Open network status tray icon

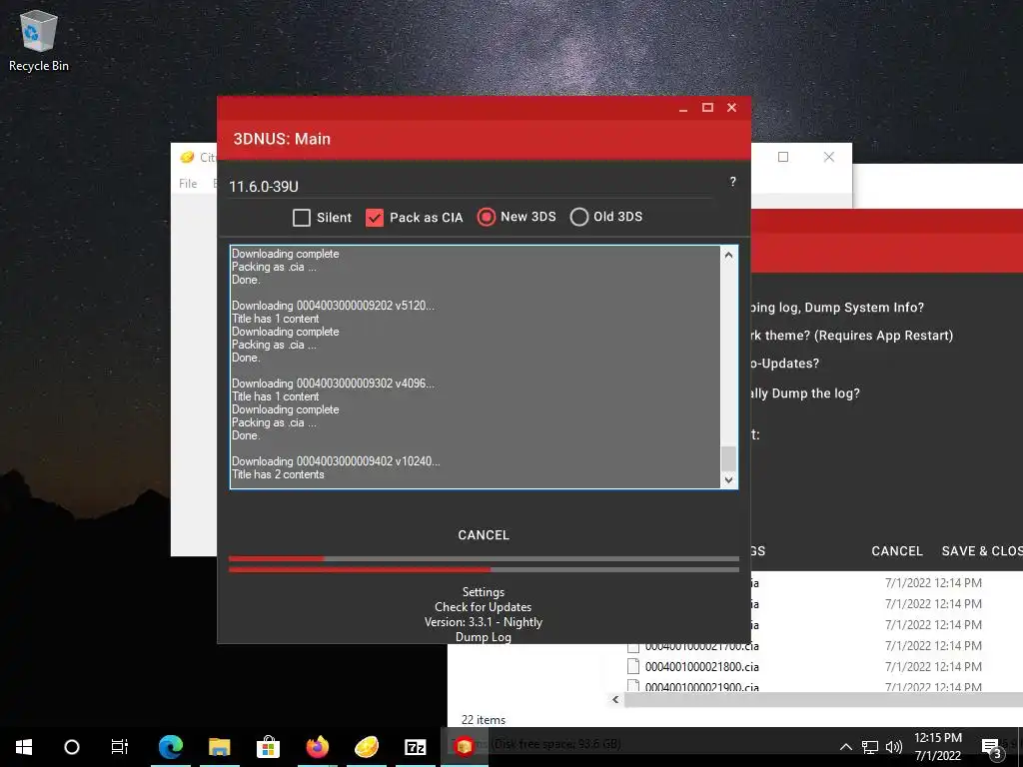coord(870,747)
